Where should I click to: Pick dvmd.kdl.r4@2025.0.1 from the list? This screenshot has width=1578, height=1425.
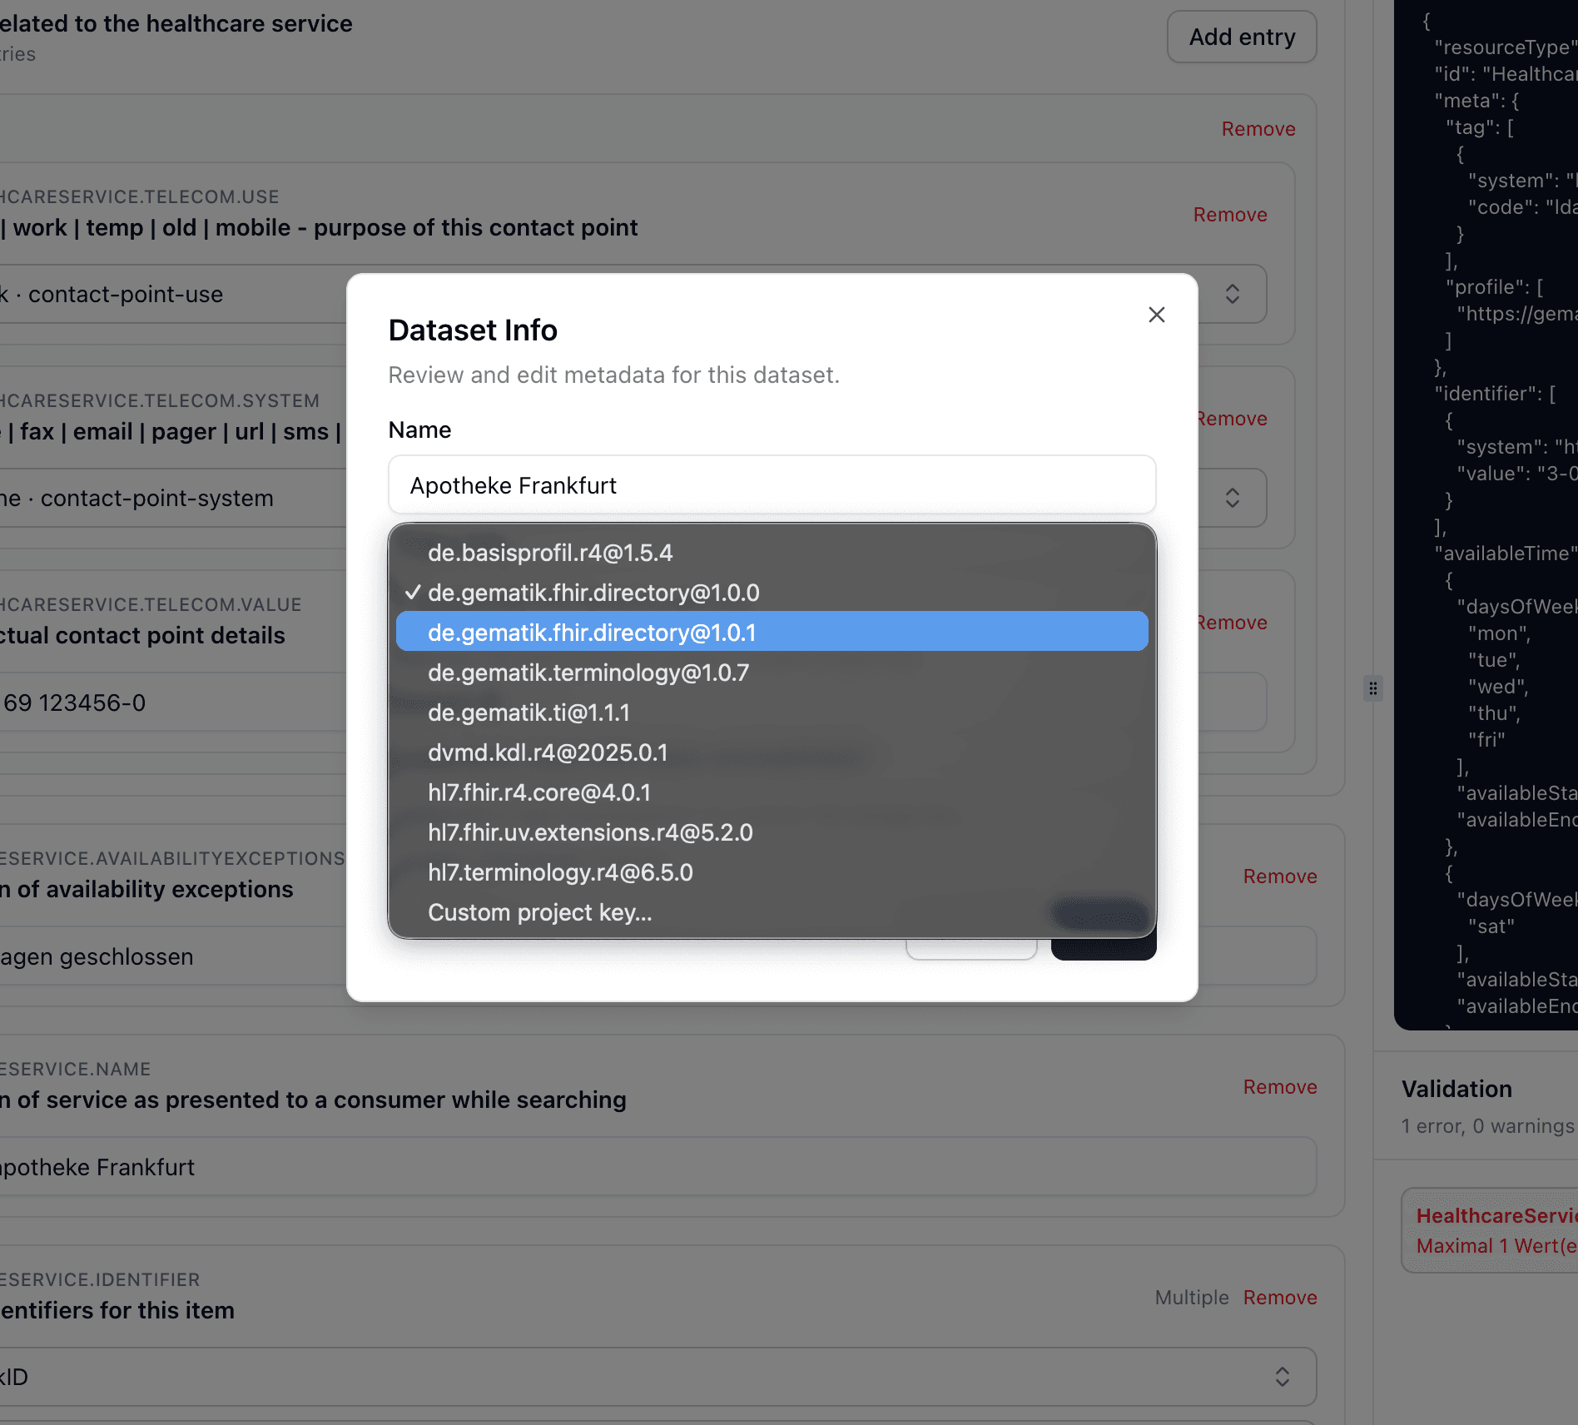548,752
